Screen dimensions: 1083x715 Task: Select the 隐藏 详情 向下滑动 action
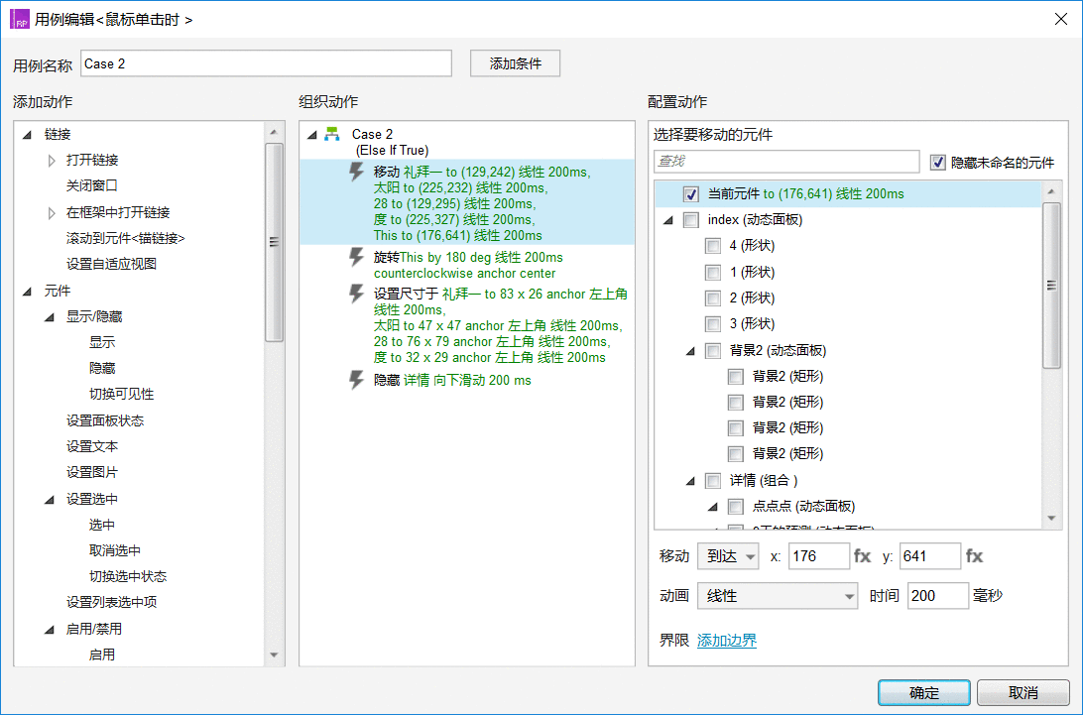[451, 380]
